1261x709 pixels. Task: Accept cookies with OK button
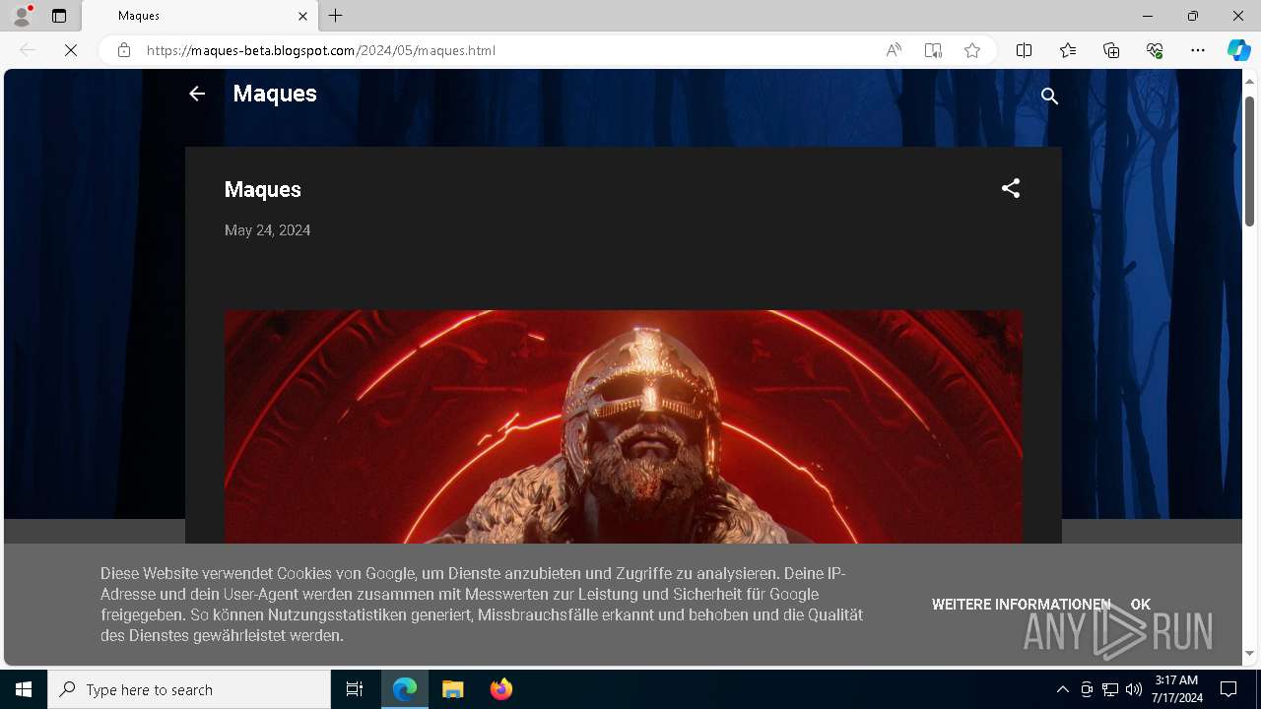pyautogui.click(x=1141, y=605)
